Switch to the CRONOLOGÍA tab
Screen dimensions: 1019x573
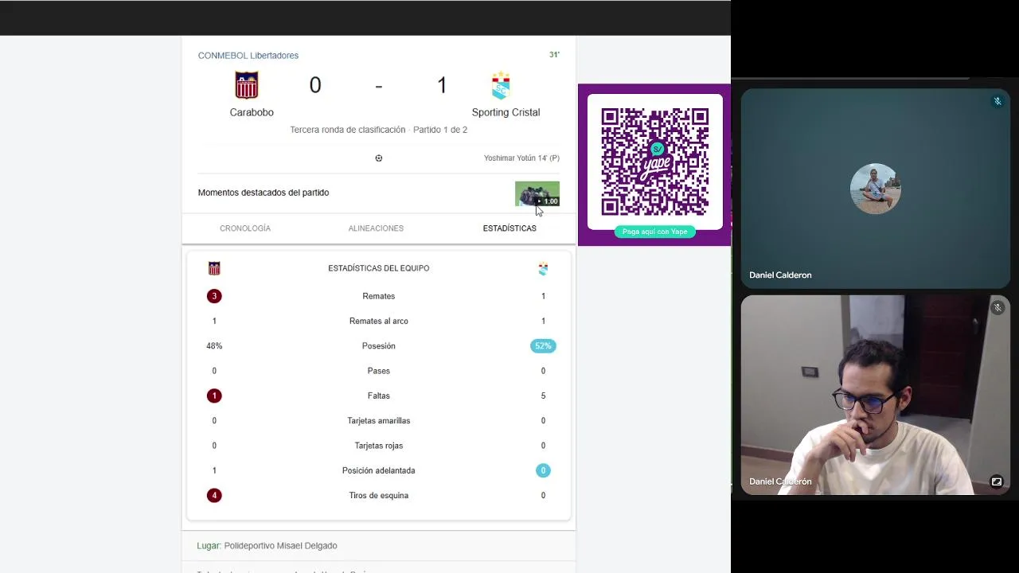[245, 228]
